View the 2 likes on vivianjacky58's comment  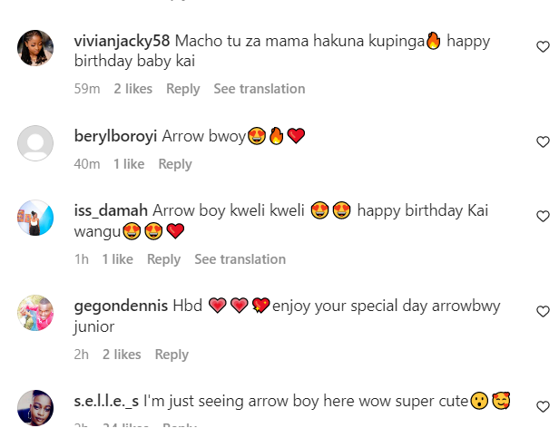coord(132,89)
